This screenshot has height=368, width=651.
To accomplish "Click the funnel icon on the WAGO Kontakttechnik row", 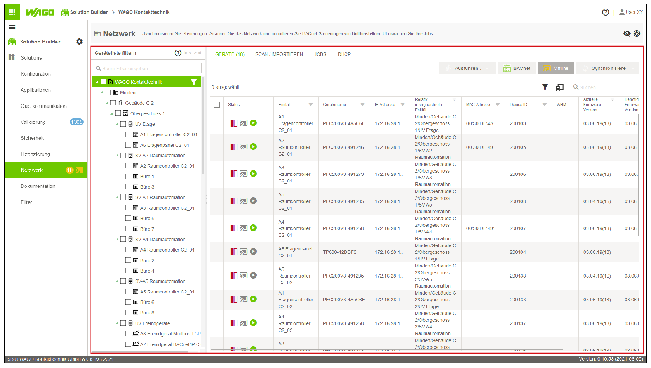I will pos(194,82).
